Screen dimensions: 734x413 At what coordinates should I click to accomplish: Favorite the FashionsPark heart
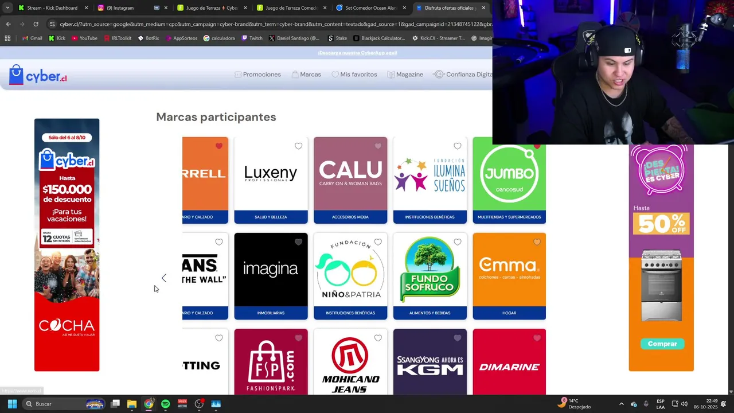(298, 338)
